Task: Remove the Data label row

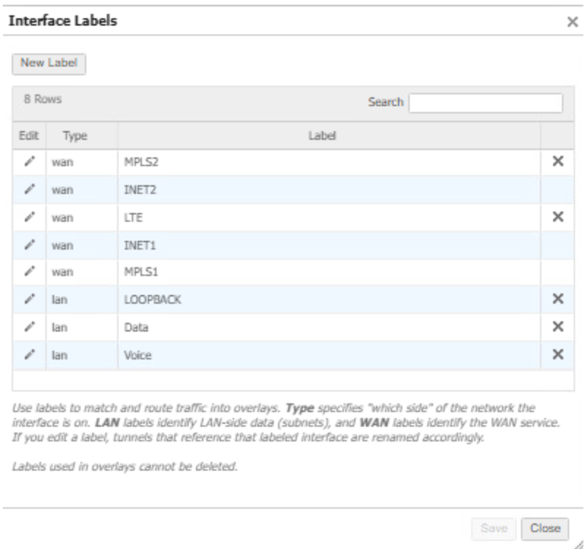Action: 557,327
